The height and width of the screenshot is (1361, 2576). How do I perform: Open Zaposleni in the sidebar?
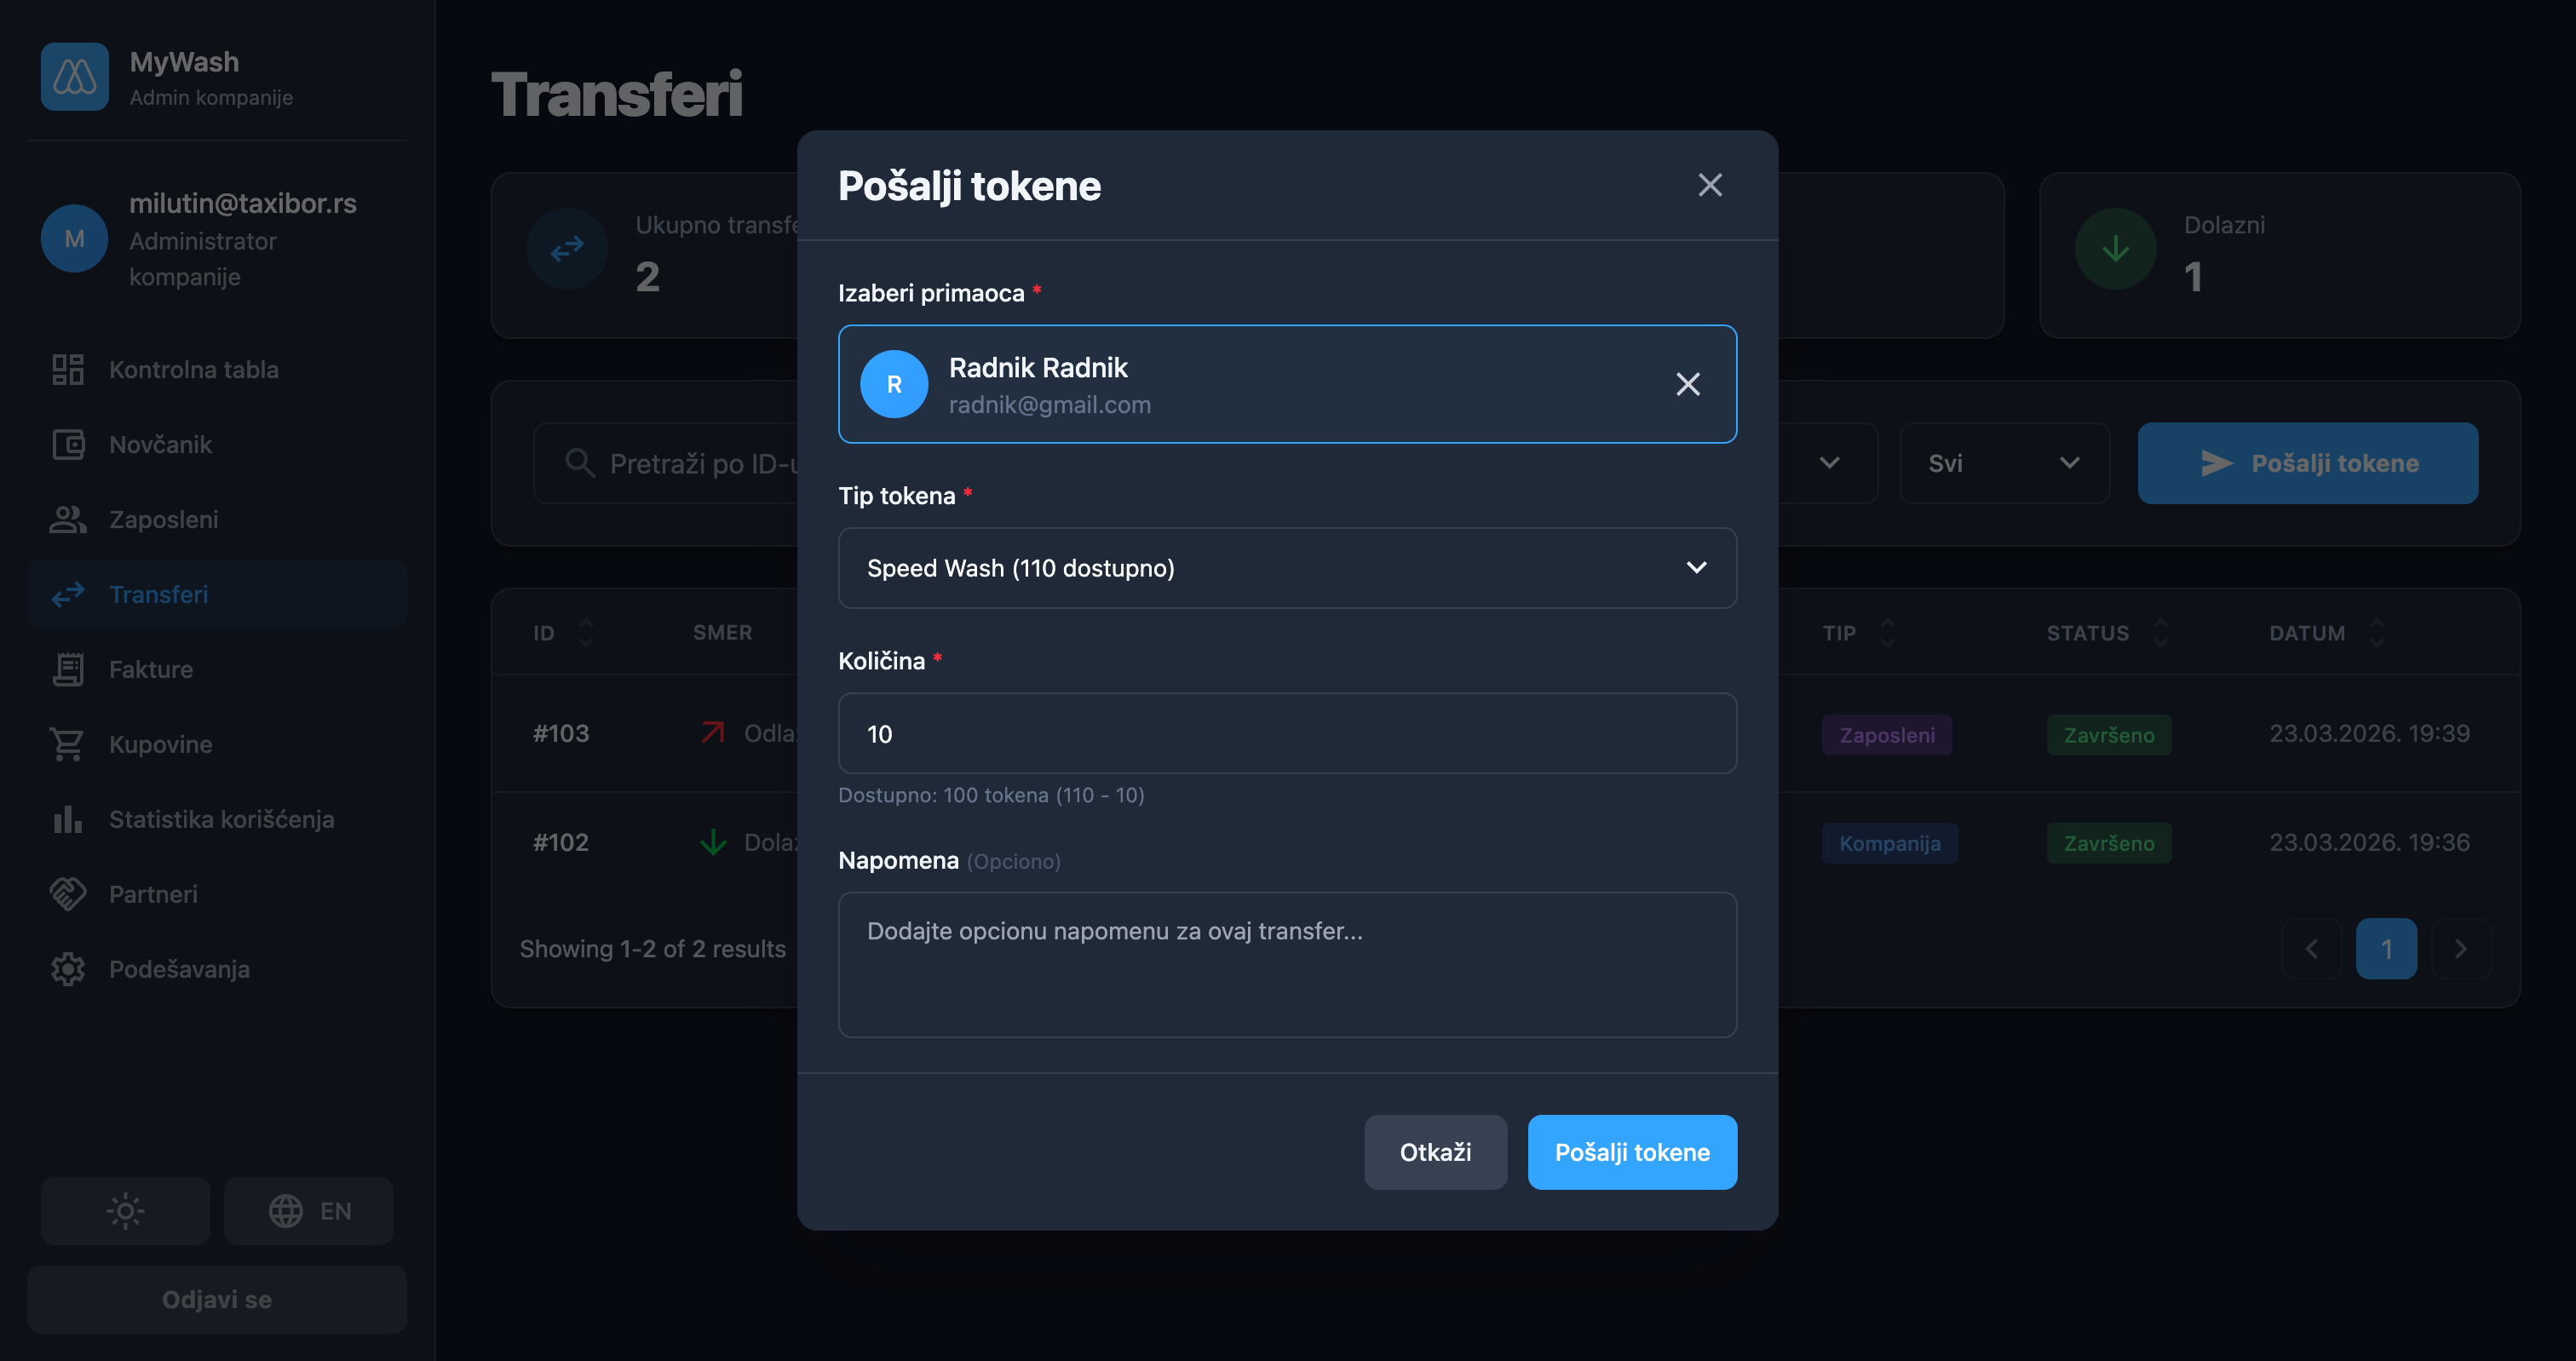(x=163, y=519)
